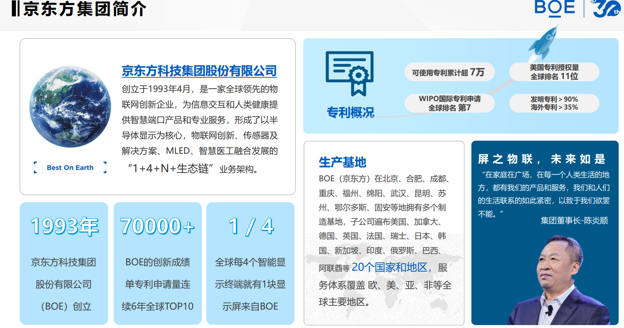The height and width of the screenshot is (328, 624).
Task: Click the patent certificate icon
Action: pos(349,73)
